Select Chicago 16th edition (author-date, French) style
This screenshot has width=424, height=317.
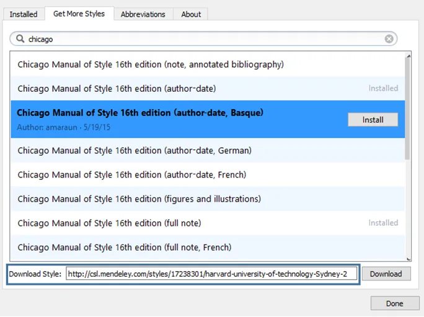coord(208,174)
